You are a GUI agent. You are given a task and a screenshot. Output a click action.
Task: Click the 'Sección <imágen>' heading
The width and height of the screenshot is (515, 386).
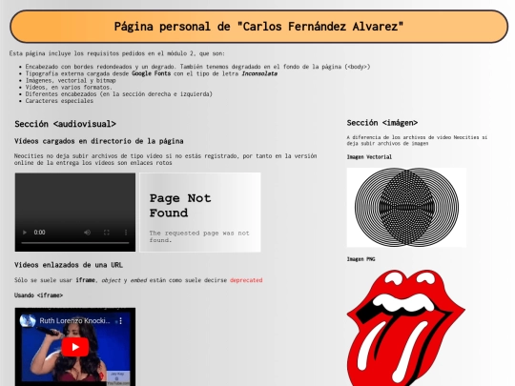tap(382, 123)
